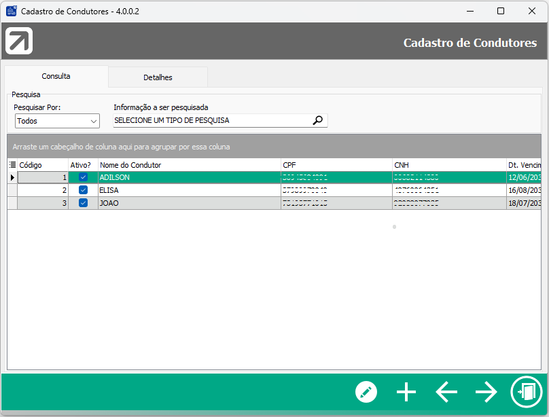
Task: Go to previous record with left arrow
Action: click(x=446, y=392)
